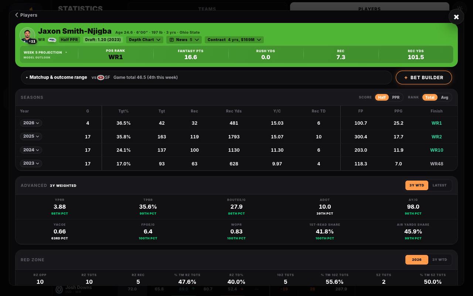Switch scoring to PPR
Image resolution: width=473 pixels, height=296 pixels.
click(x=396, y=97)
